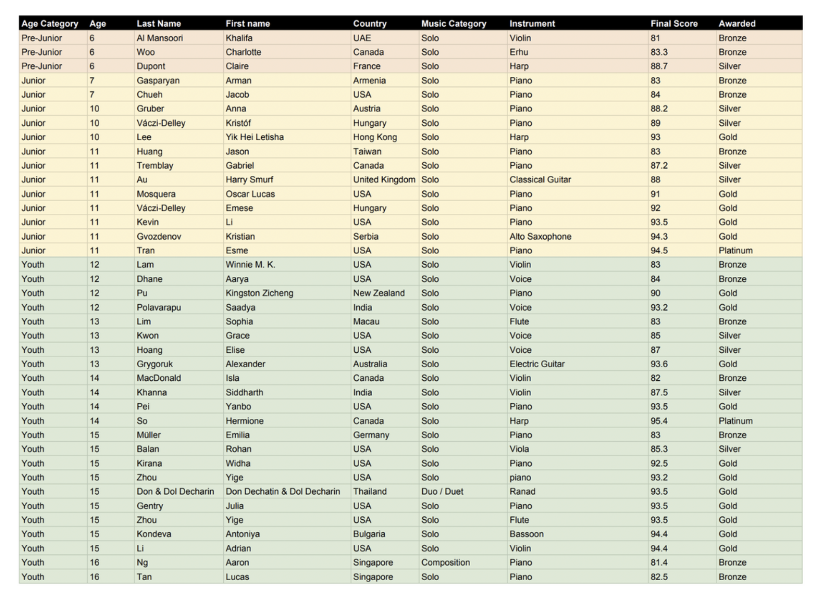Click the Last Name column header

158,24
